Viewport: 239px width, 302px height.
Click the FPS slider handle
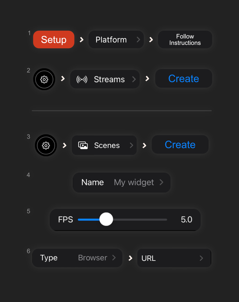coord(106,219)
